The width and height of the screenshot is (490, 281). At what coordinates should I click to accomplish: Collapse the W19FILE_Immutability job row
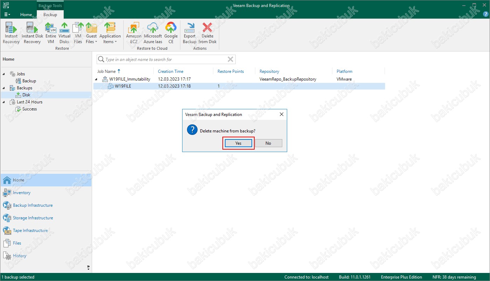click(96, 79)
